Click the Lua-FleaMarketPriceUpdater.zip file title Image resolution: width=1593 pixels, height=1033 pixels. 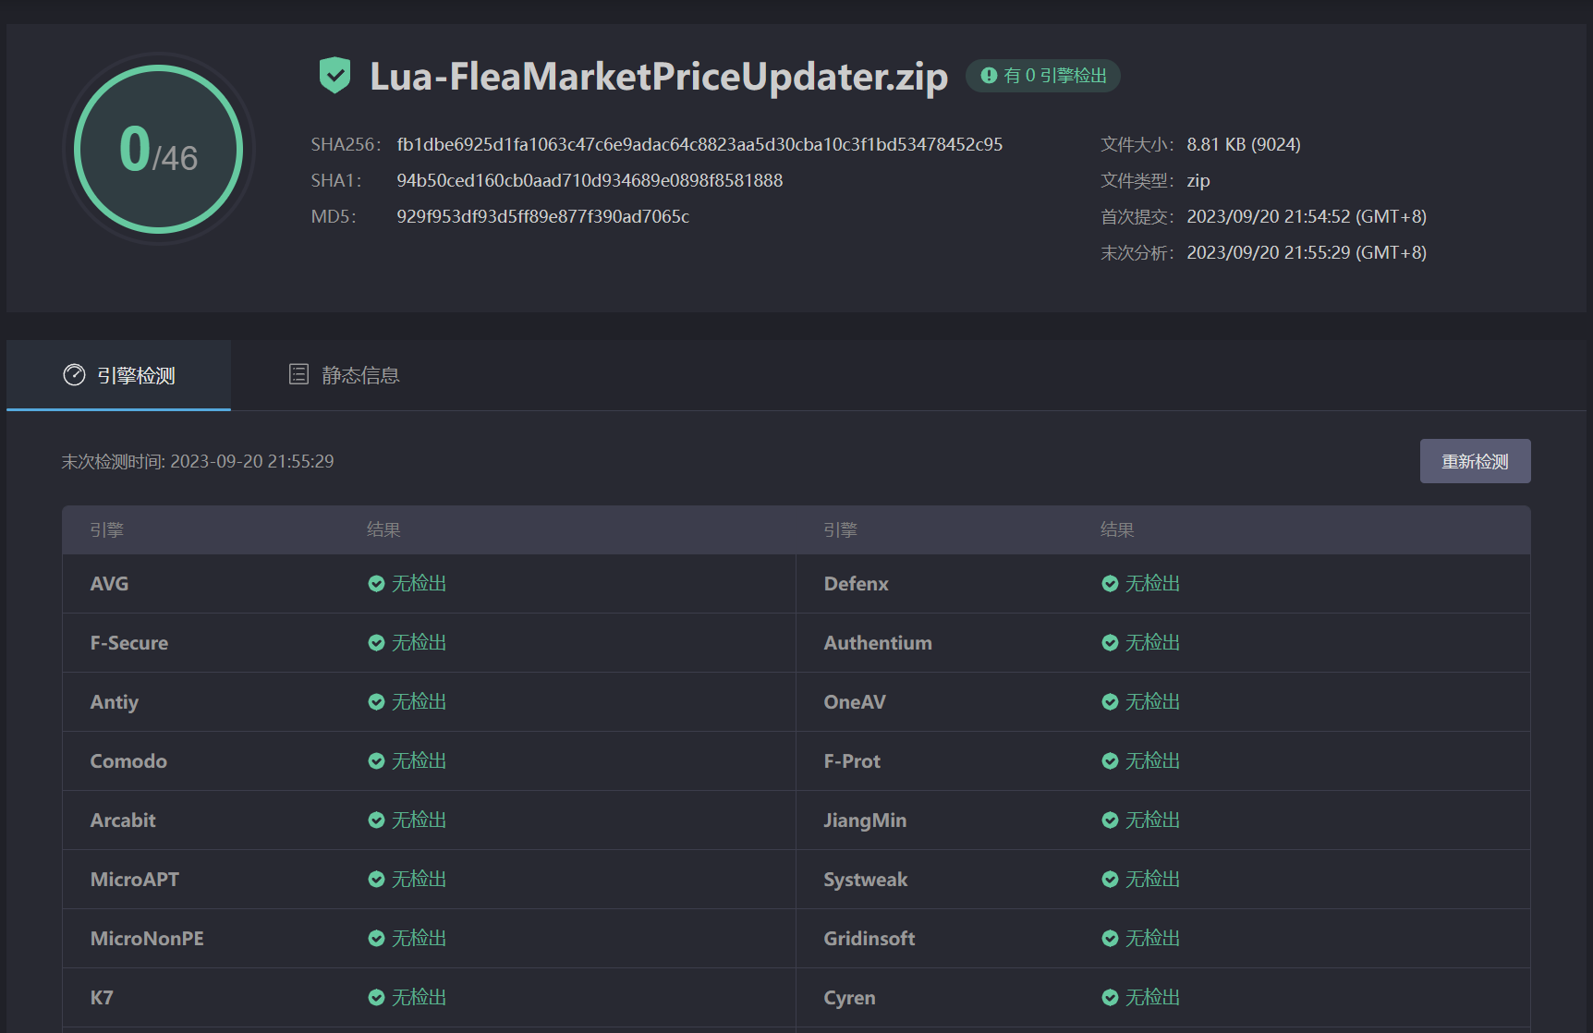pos(658,77)
